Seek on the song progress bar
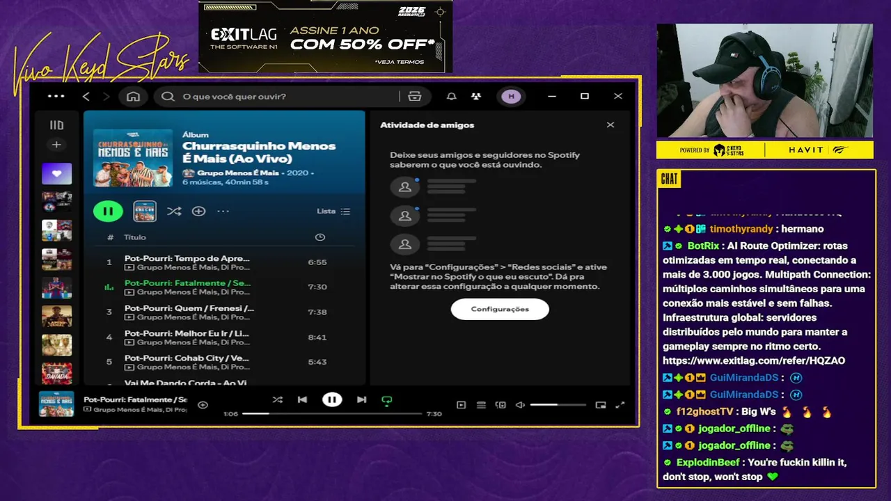Viewport: 891px width, 501px height. click(x=332, y=413)
